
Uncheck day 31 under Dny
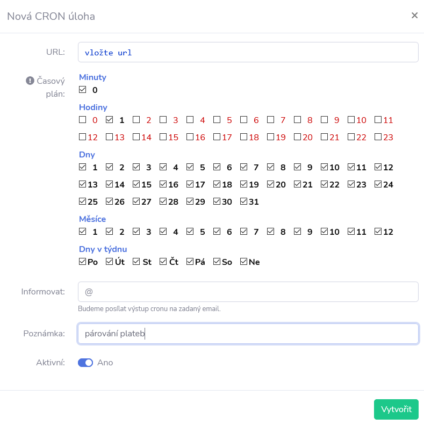pyautogui.click(x=244, y=201)
